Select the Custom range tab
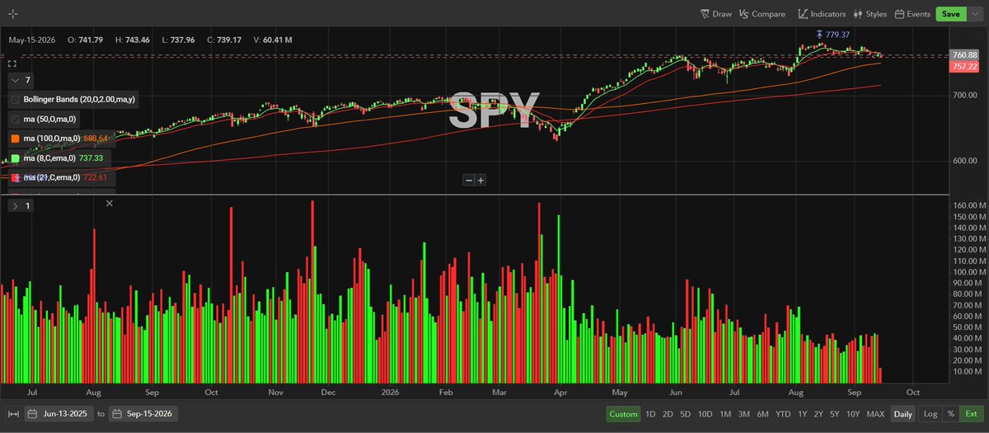989x433 pixels. [x=623, y=414]
